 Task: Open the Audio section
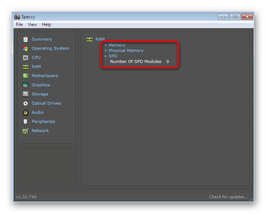[38, 112]
